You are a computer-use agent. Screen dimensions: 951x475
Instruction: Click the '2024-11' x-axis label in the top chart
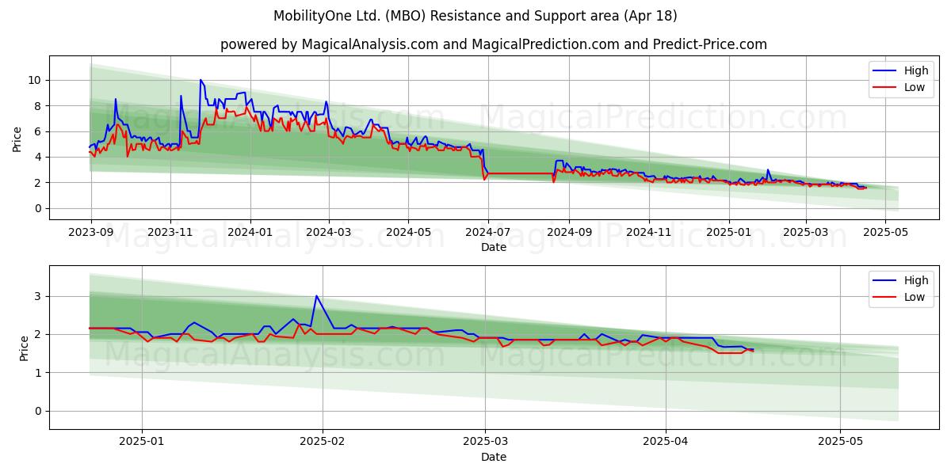[649, 234]
